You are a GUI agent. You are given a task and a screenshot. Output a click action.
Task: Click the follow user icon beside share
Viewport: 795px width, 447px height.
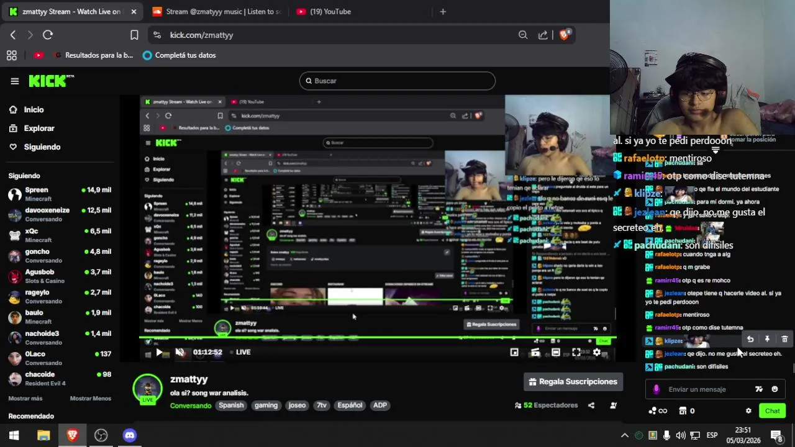[x=614, y=405]
